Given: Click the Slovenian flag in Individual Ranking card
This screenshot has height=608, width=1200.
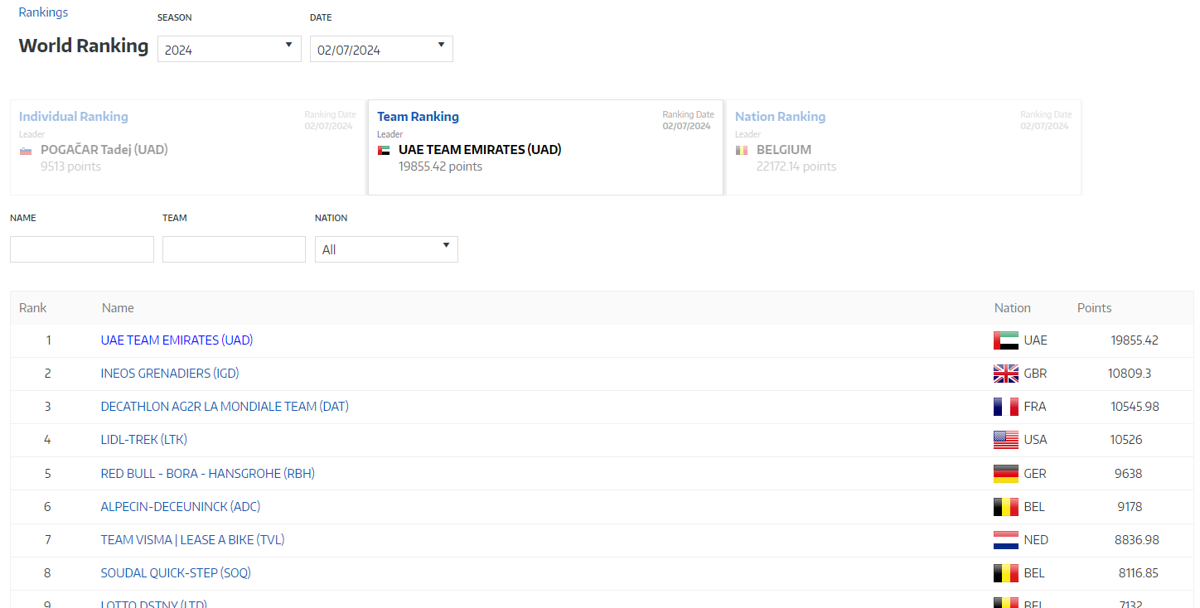Looking at the screenshot, I should [26, 150].
